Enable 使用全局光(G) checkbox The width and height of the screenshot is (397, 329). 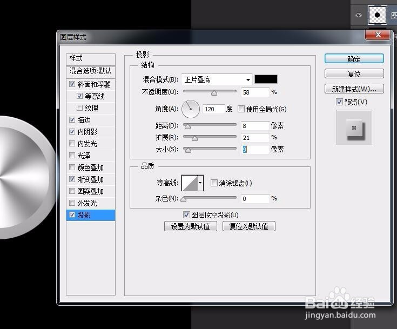pos(241,109)
